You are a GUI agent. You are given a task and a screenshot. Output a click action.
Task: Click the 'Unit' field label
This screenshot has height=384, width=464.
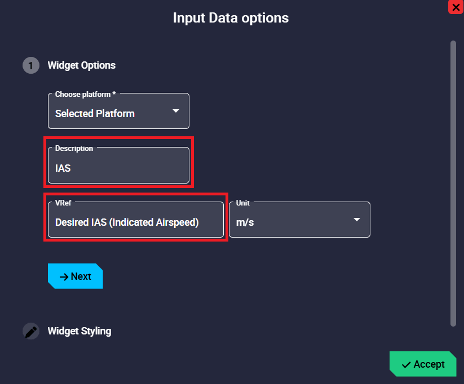click(x=243, y=203)
